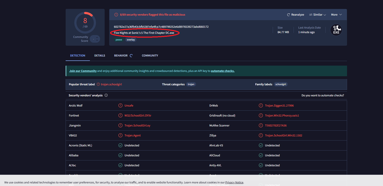Click the peexe tag

[119, 40]
